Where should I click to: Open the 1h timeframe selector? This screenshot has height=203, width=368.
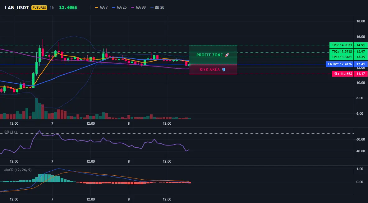(52, 7)
